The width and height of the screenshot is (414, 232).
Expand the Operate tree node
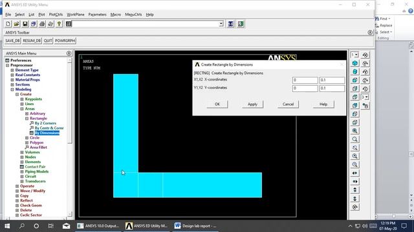(17, 186)
